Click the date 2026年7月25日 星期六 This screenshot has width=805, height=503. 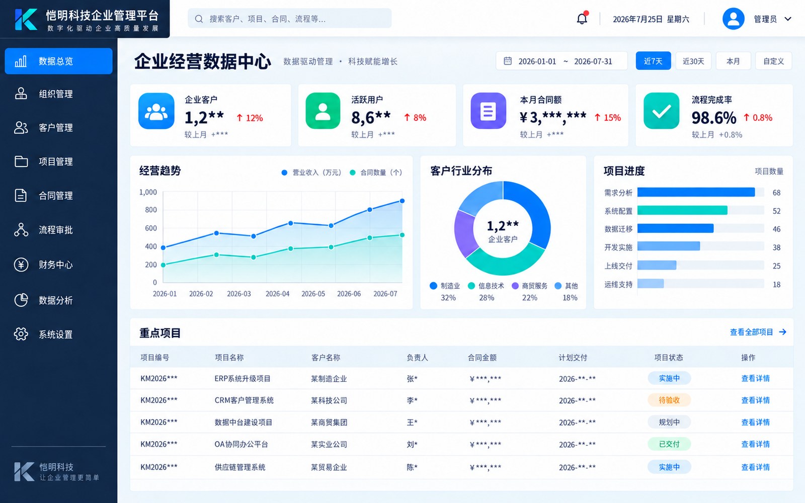point(651,19)
